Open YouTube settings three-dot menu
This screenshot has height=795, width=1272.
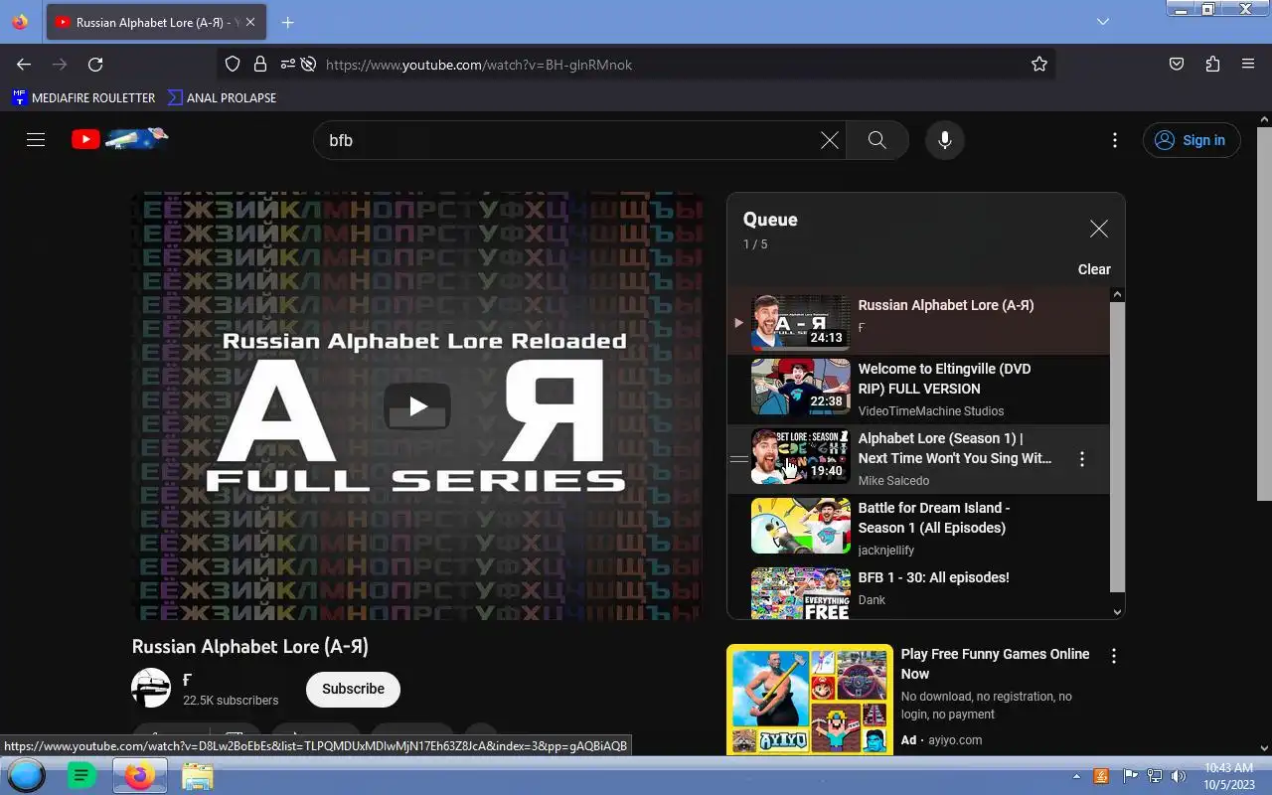point(1115,140)
